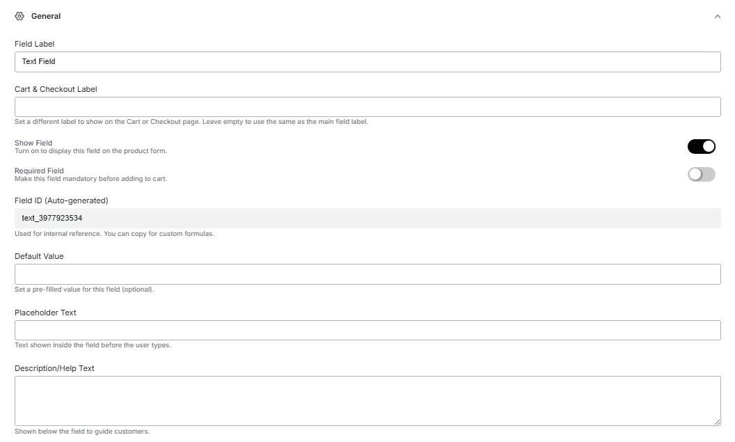This screenshot has width=735, height=442.
Task: Click the General section heading
Action: tap(46, 16)
